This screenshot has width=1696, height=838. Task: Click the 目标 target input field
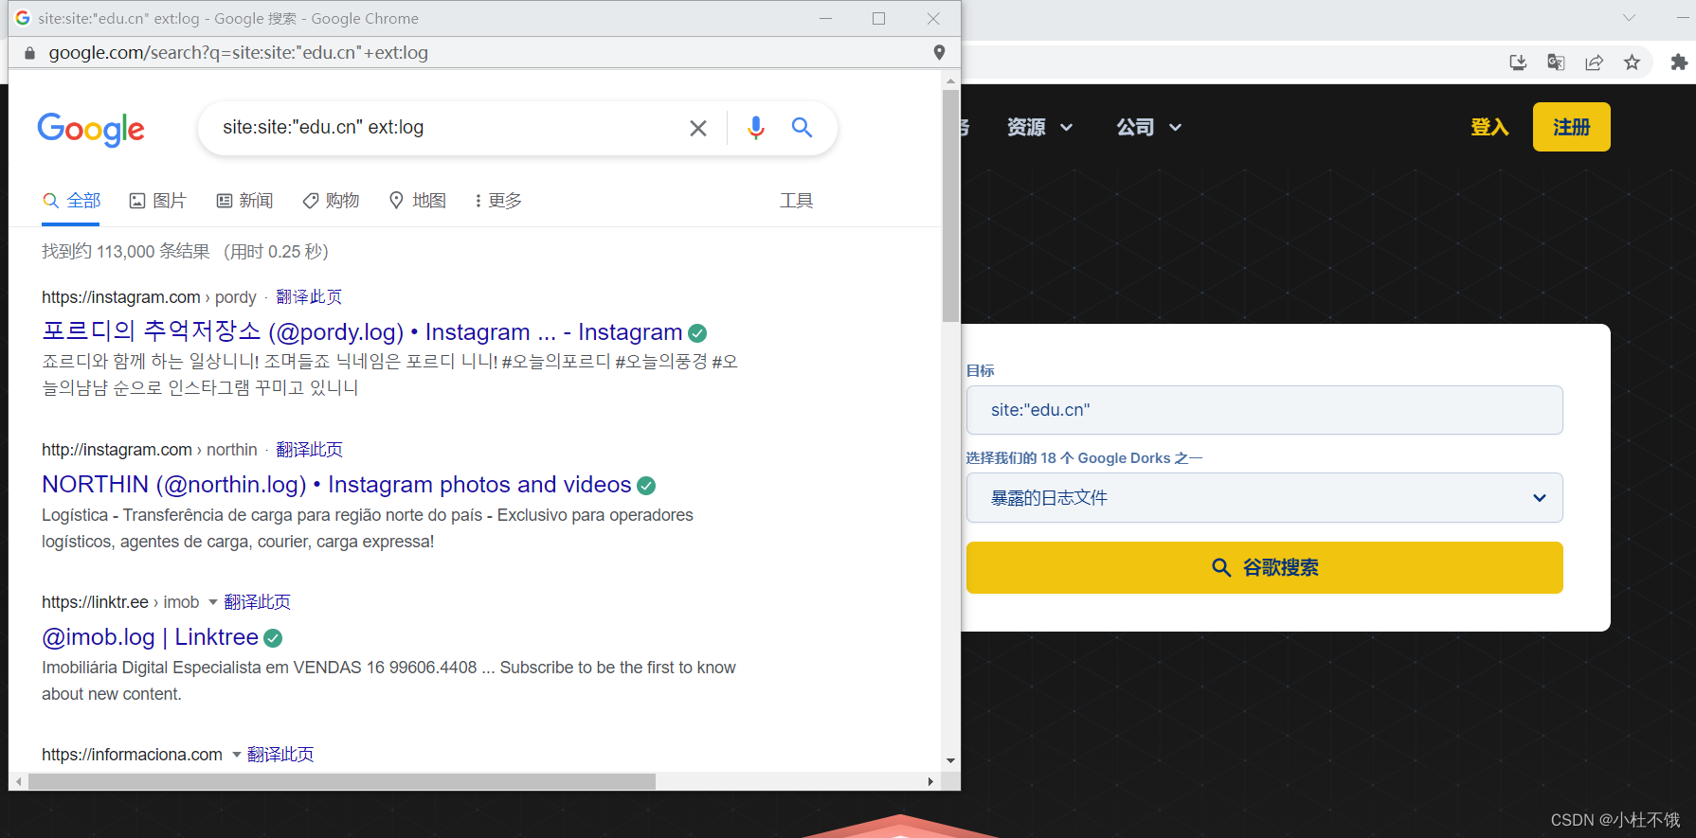coord(1264,410)
